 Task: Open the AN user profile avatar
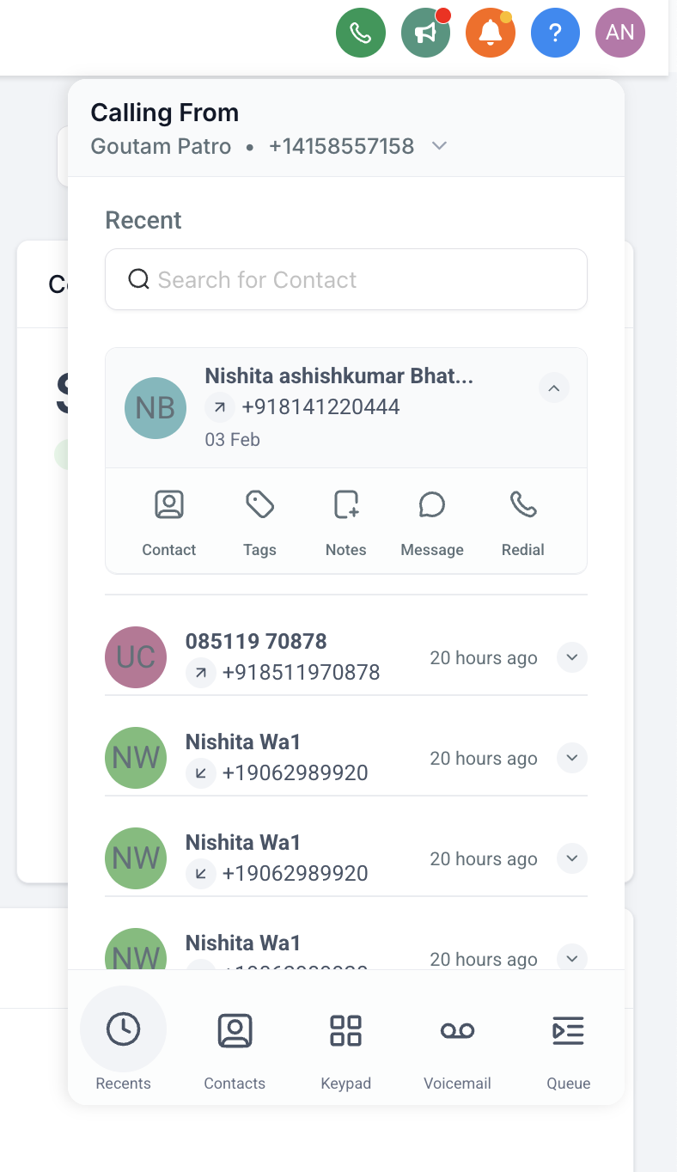619,34
